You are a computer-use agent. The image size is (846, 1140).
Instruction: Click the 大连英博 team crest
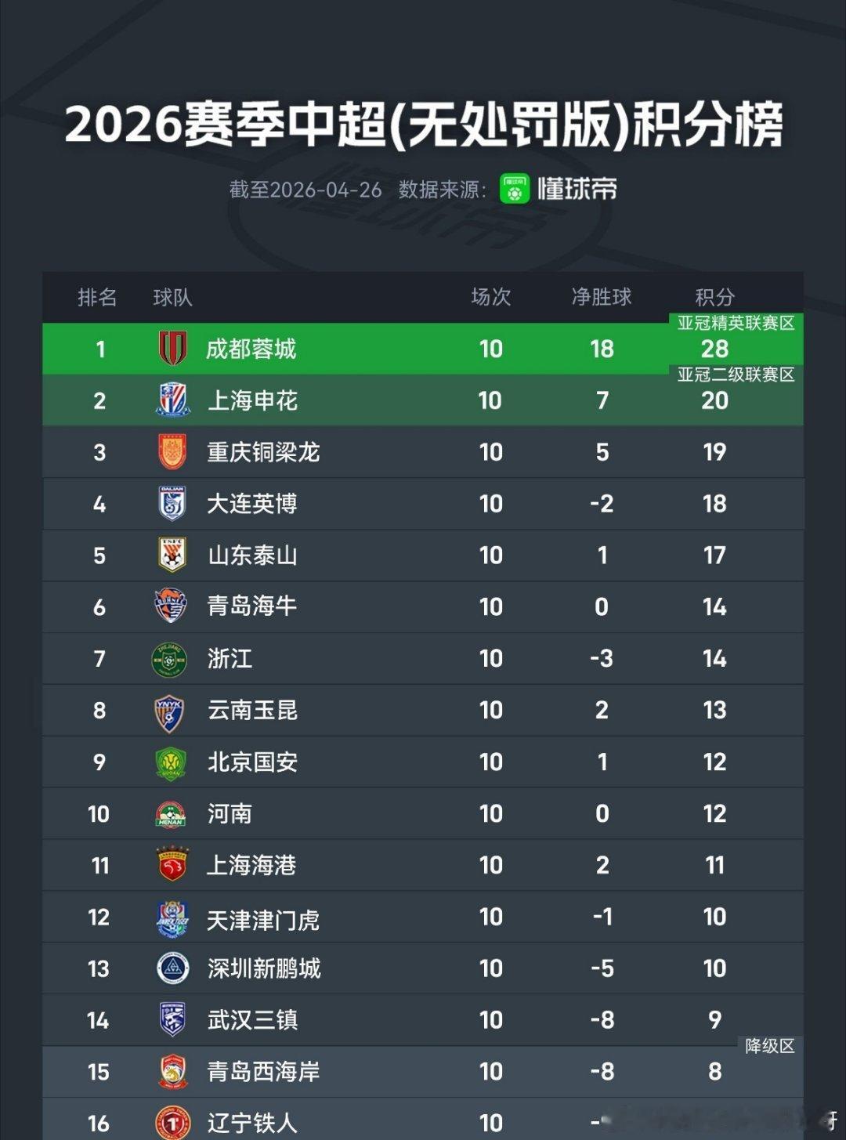pyautogui.click(x=172, y=503)
